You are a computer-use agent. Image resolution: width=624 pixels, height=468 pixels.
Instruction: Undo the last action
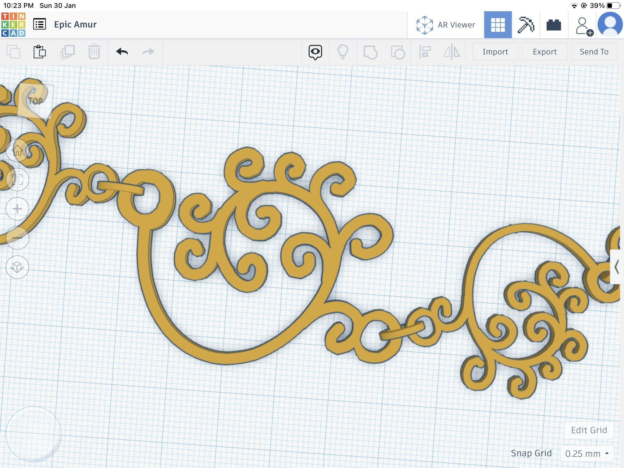tap(122, 52)
